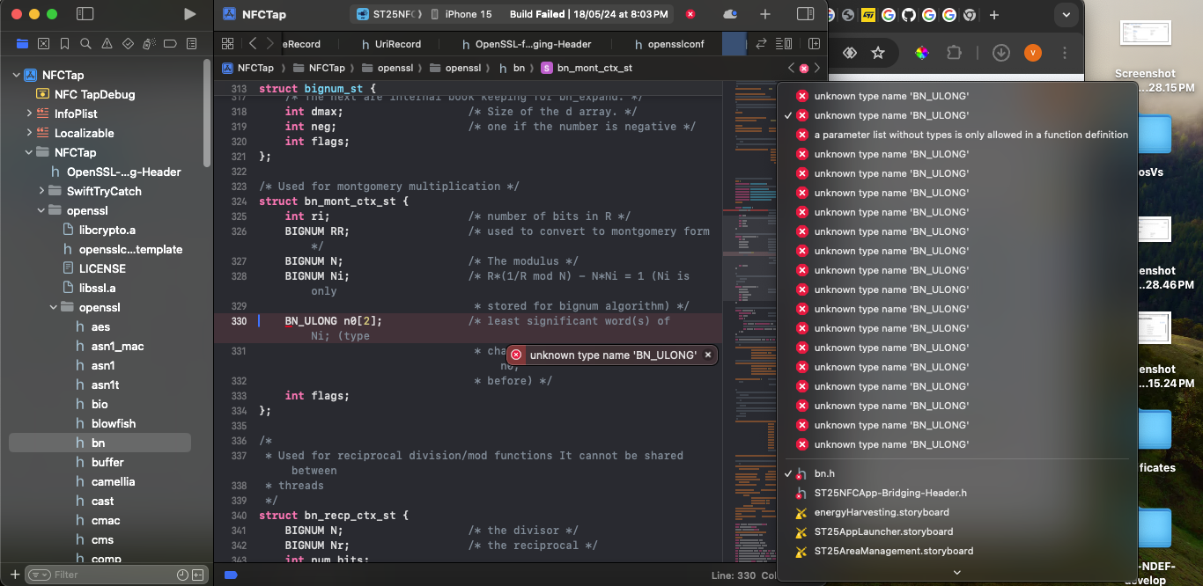Viewport: 1203px width, 586px height.
Task: Toggle the left navigator sidebar visibility
Action: (84, 13)
